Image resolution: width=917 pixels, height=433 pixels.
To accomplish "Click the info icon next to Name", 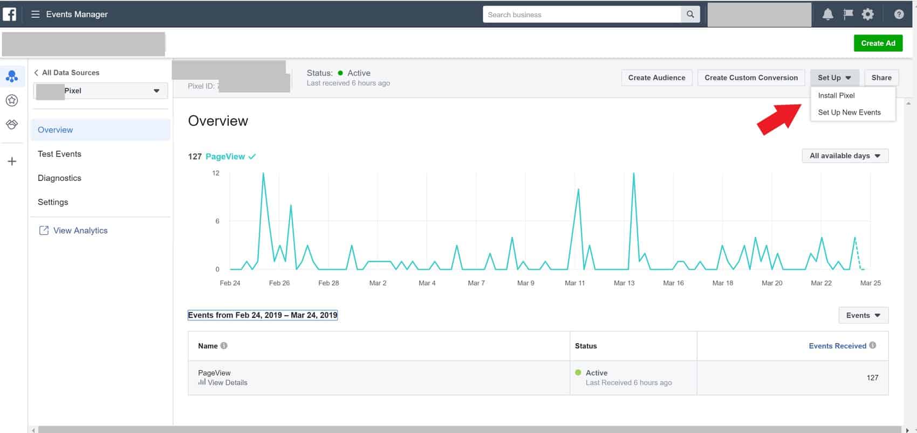I will 224,346.
